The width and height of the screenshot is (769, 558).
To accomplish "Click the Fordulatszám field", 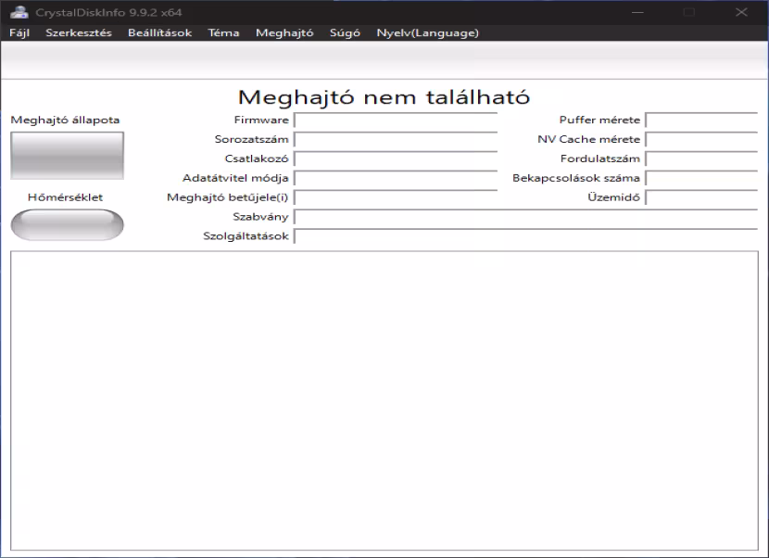I will coord(701,159).
